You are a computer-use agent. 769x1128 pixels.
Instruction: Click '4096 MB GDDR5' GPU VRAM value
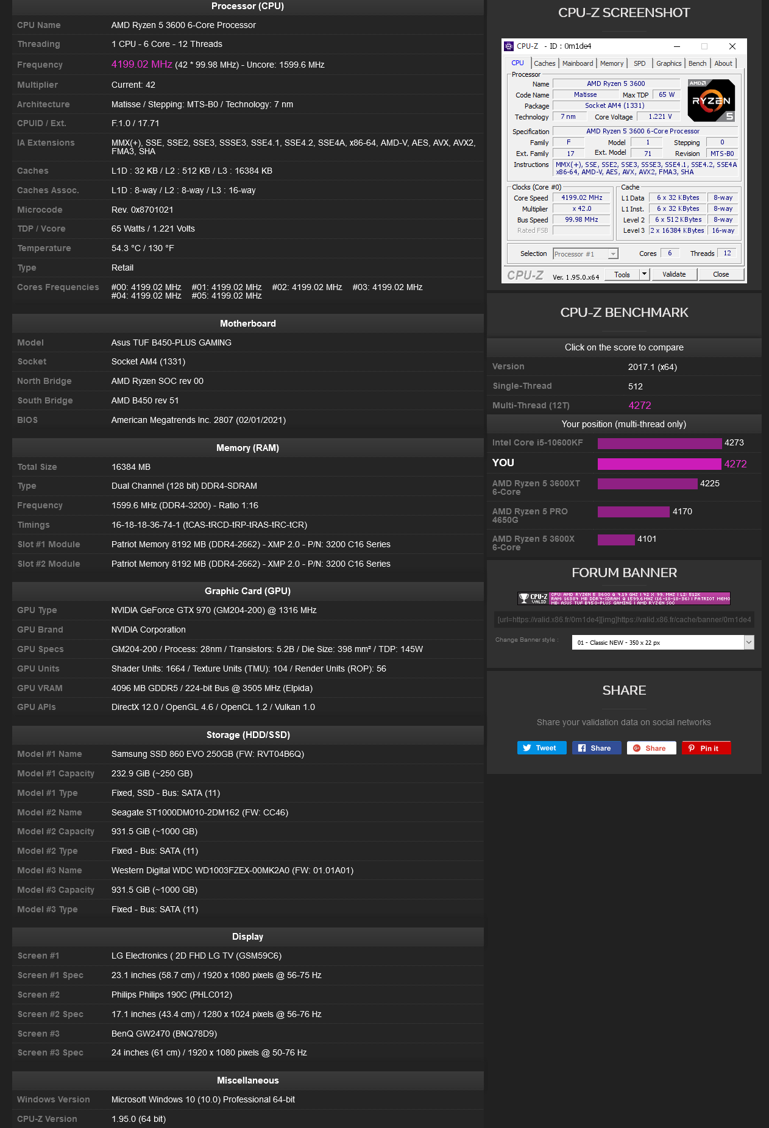212,688
